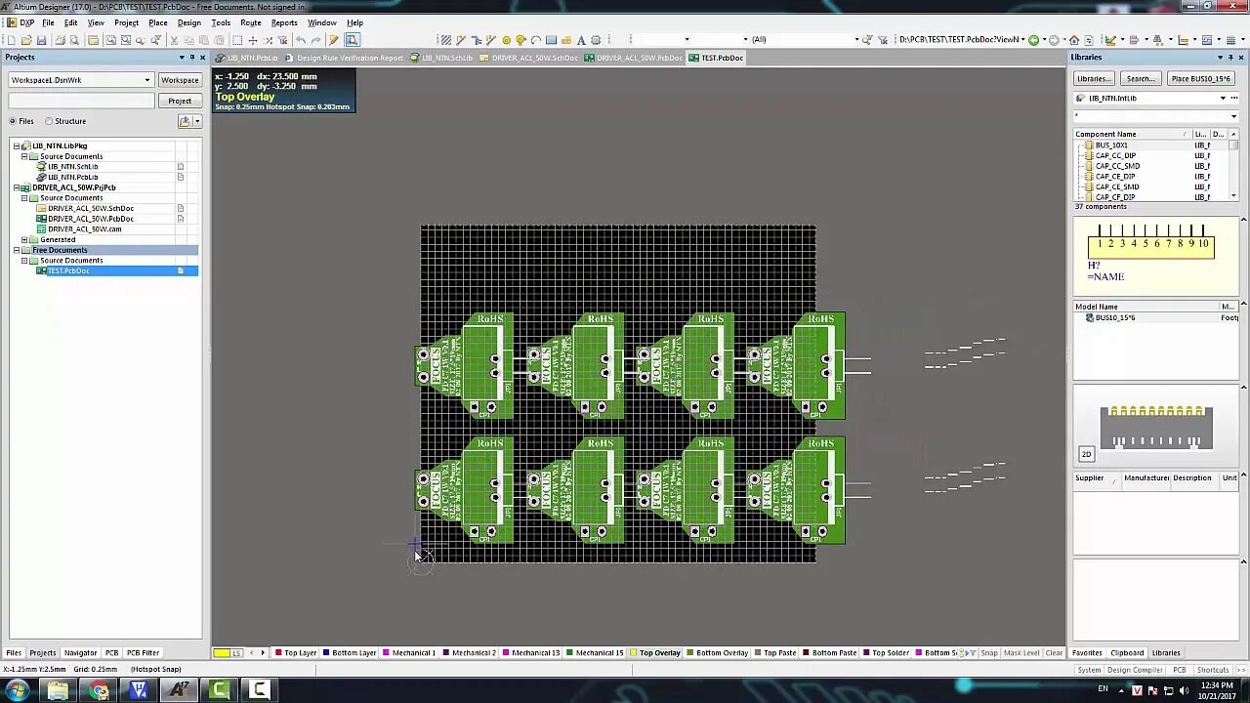Collapse the Free Documents node

17,250
